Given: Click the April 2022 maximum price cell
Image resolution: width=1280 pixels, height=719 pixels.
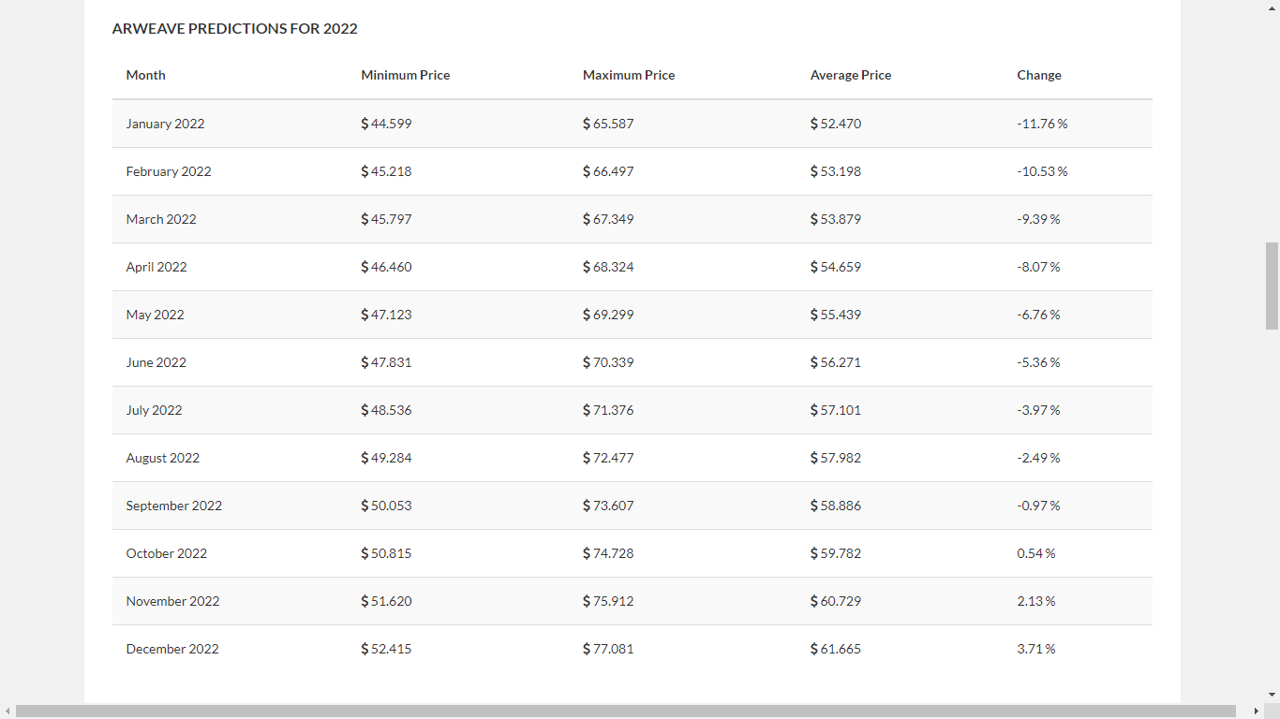Looking at the screenshot, I should 608,267.
